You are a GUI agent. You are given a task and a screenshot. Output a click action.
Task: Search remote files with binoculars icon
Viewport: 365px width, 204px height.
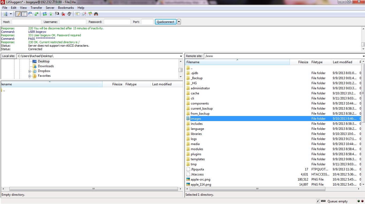(96, 14)
